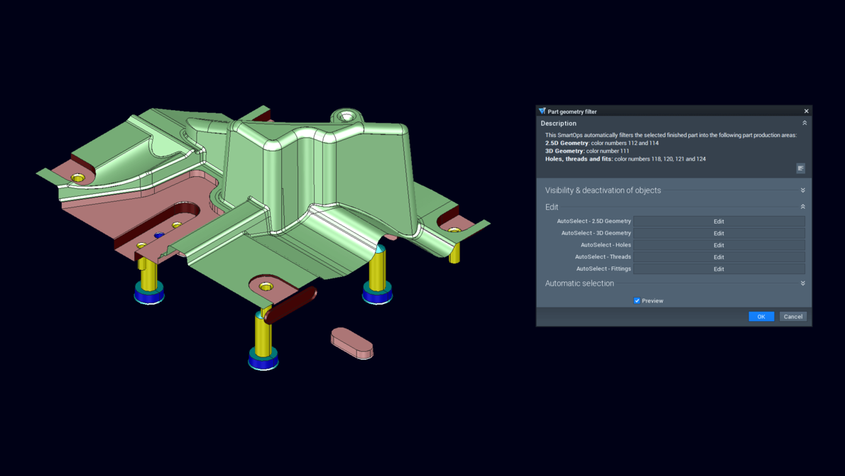Expand the Automatic selection section

tap(803, 283)
